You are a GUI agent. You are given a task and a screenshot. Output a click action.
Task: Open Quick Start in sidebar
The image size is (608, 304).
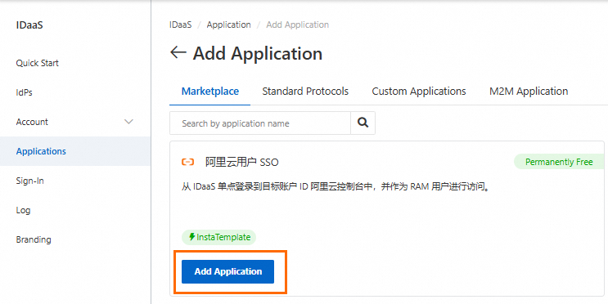coord(37,63)
